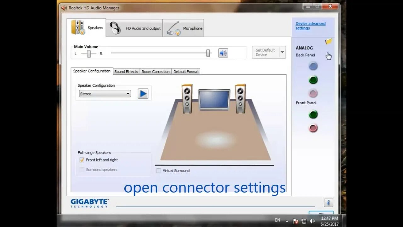This screenshot has width=403, height=227.
Task: Expand the Set Default Device arrow
Action: tap(282, 52)
